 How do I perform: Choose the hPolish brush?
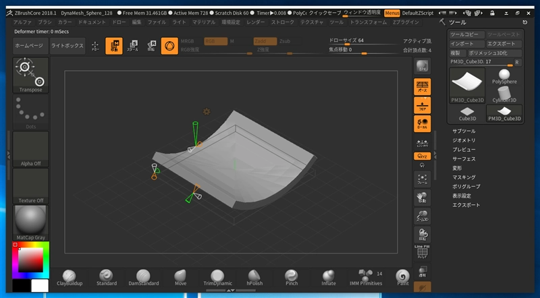point(254,278)
